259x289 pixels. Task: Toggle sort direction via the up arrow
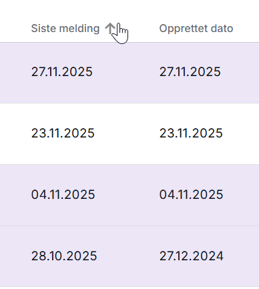tap(109, 29)
